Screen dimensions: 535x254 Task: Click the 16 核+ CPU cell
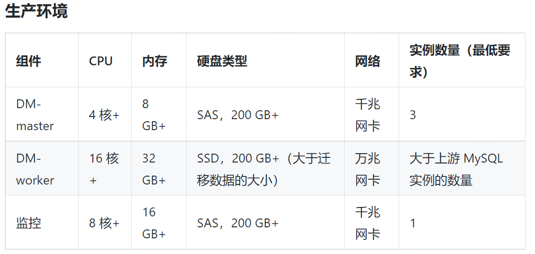104,169
